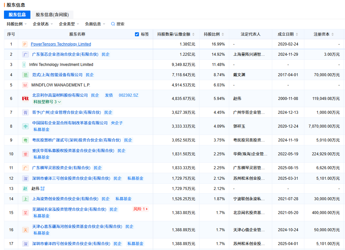Sort by 成立日期 column arrows

pos(297,34)
